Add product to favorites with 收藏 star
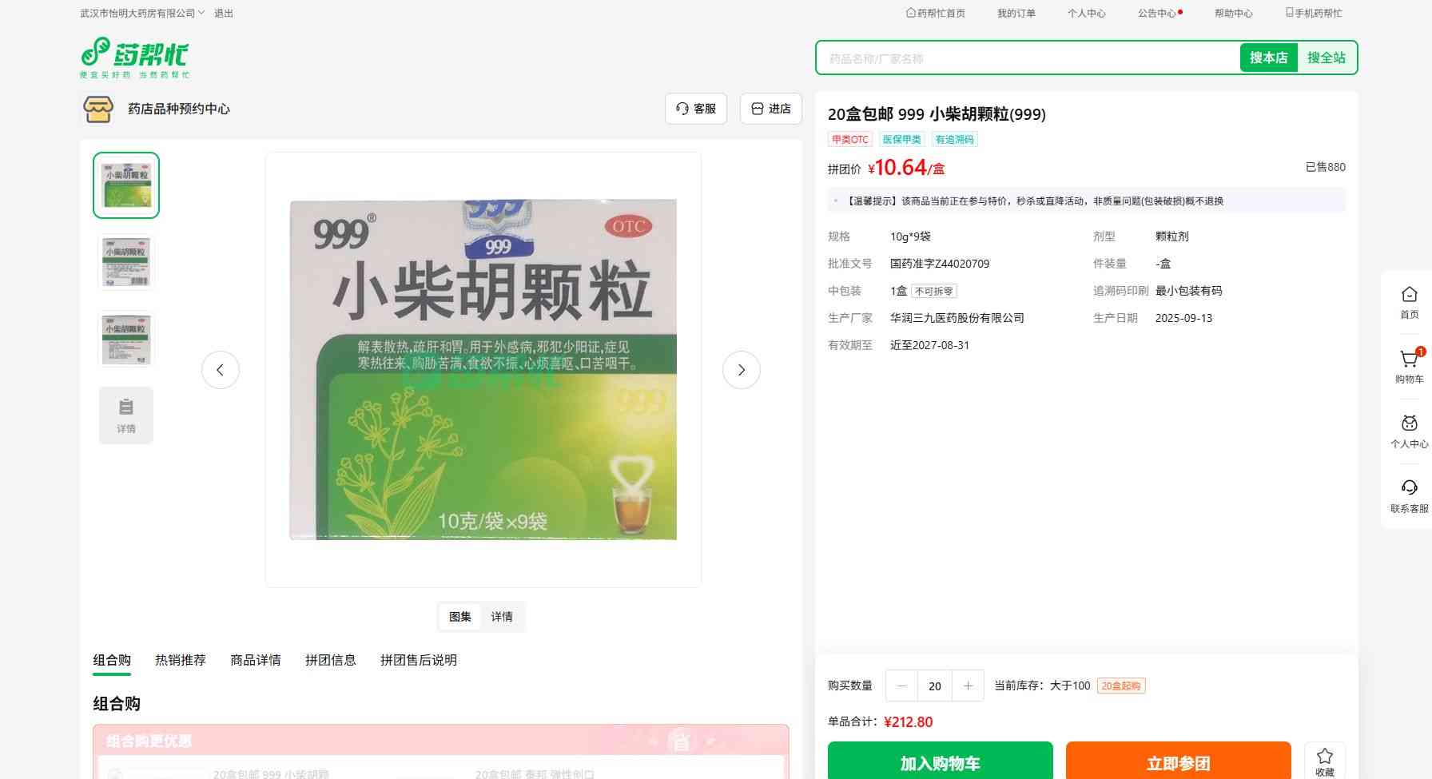This screenshot has width=1432, height=779. pos(1324,761)
